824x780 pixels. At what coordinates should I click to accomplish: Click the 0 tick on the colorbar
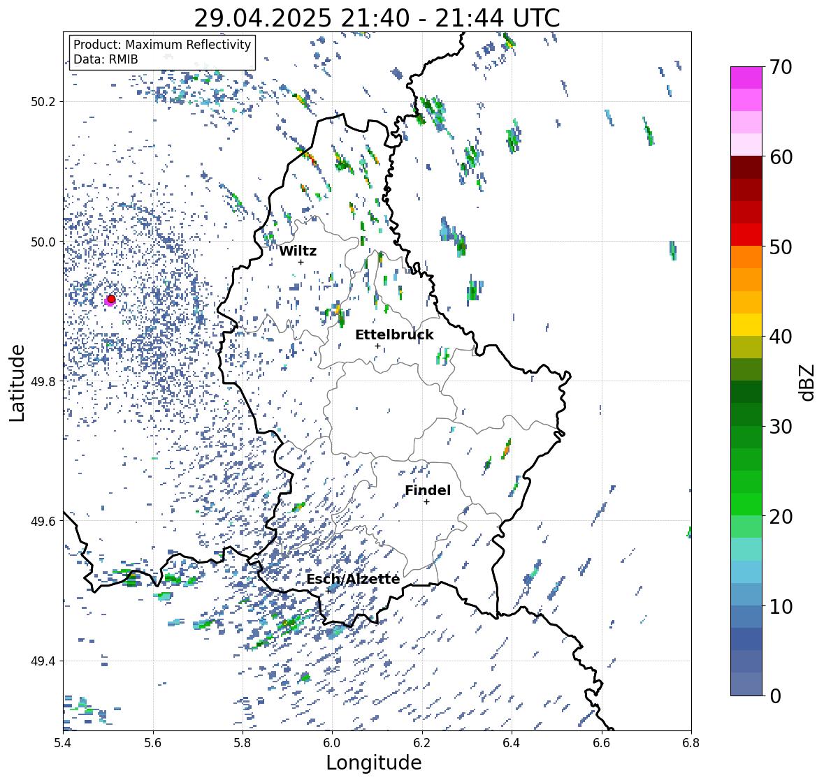(x=775, y=696)
